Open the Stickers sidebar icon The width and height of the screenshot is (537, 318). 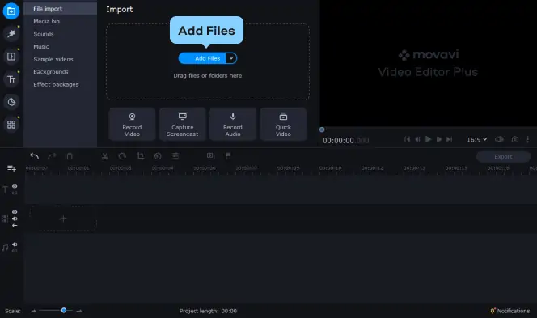click(x=11, y=102)
